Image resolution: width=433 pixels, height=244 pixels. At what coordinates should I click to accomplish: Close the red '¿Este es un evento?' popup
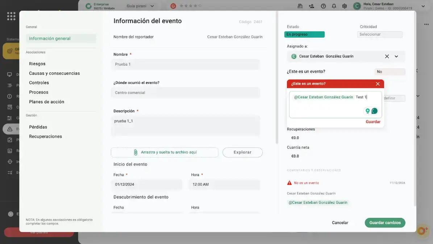point(378,84)
